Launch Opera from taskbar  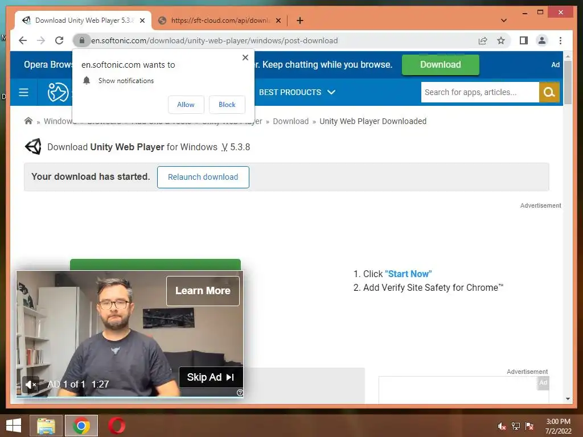point(116,426)
